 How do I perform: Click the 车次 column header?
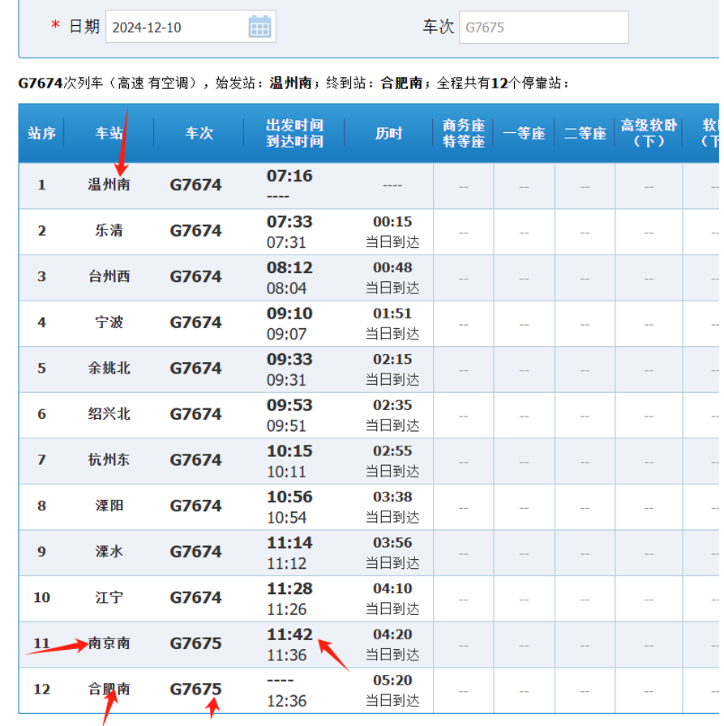pos(199,134)
